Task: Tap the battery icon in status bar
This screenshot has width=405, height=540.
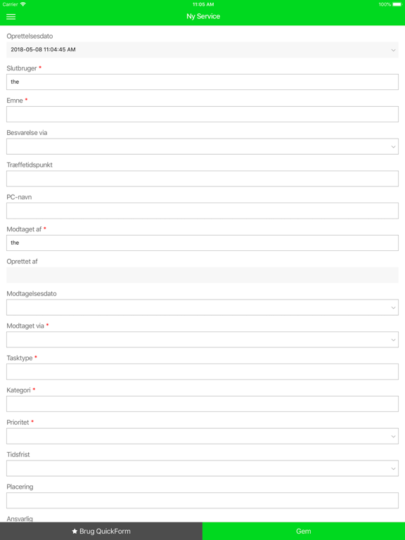Action: click(397, 4)
